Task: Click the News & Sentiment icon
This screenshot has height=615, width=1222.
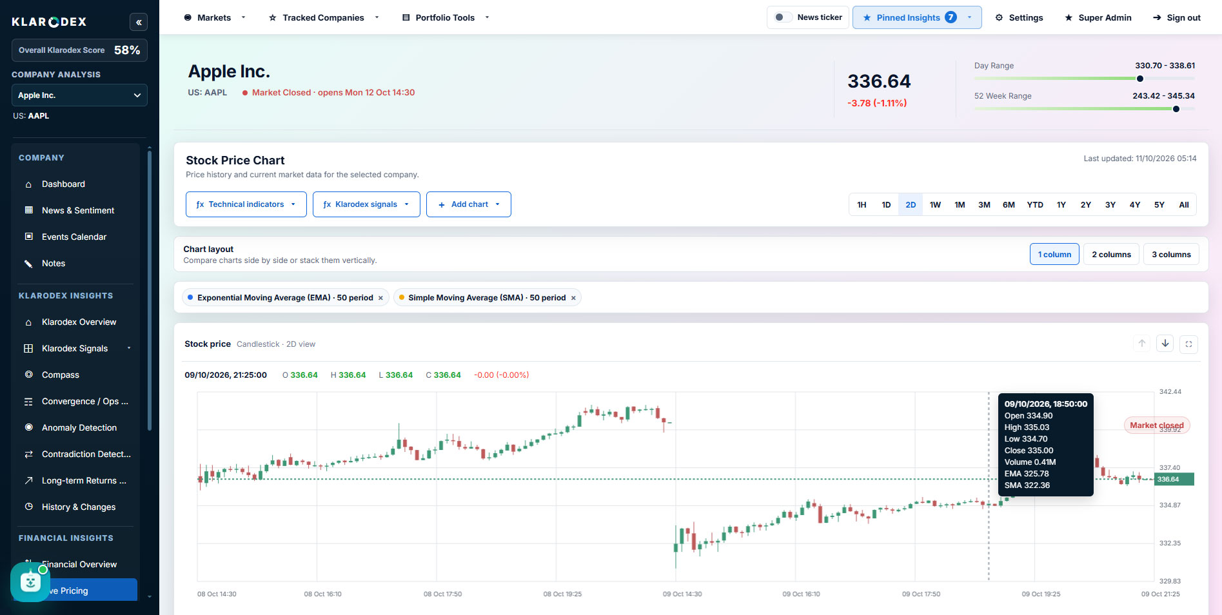Action: 28,210
